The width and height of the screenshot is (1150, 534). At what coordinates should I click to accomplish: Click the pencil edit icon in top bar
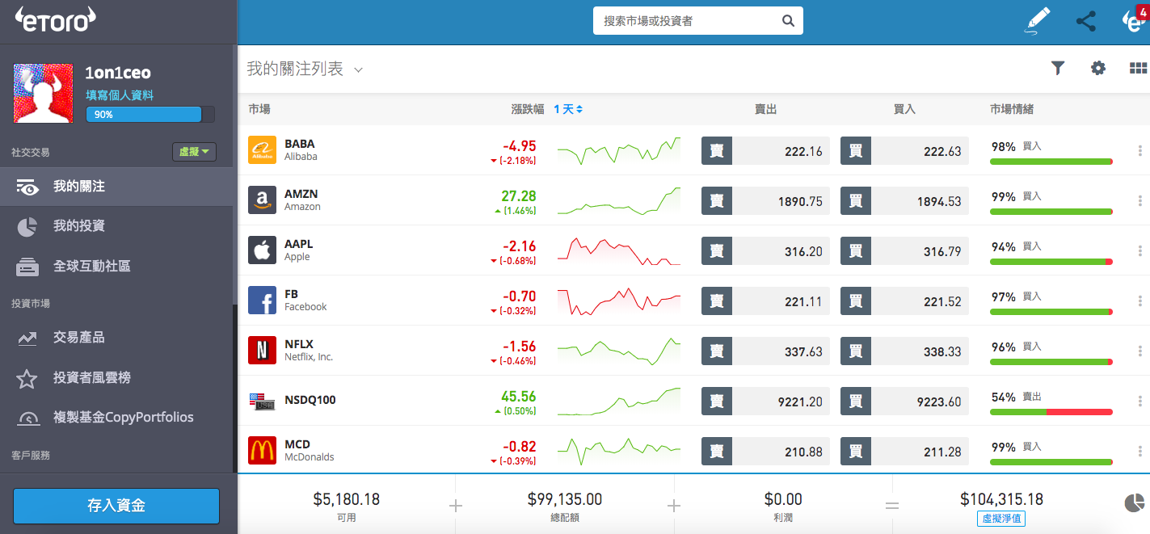click(x=1038, y=20)
